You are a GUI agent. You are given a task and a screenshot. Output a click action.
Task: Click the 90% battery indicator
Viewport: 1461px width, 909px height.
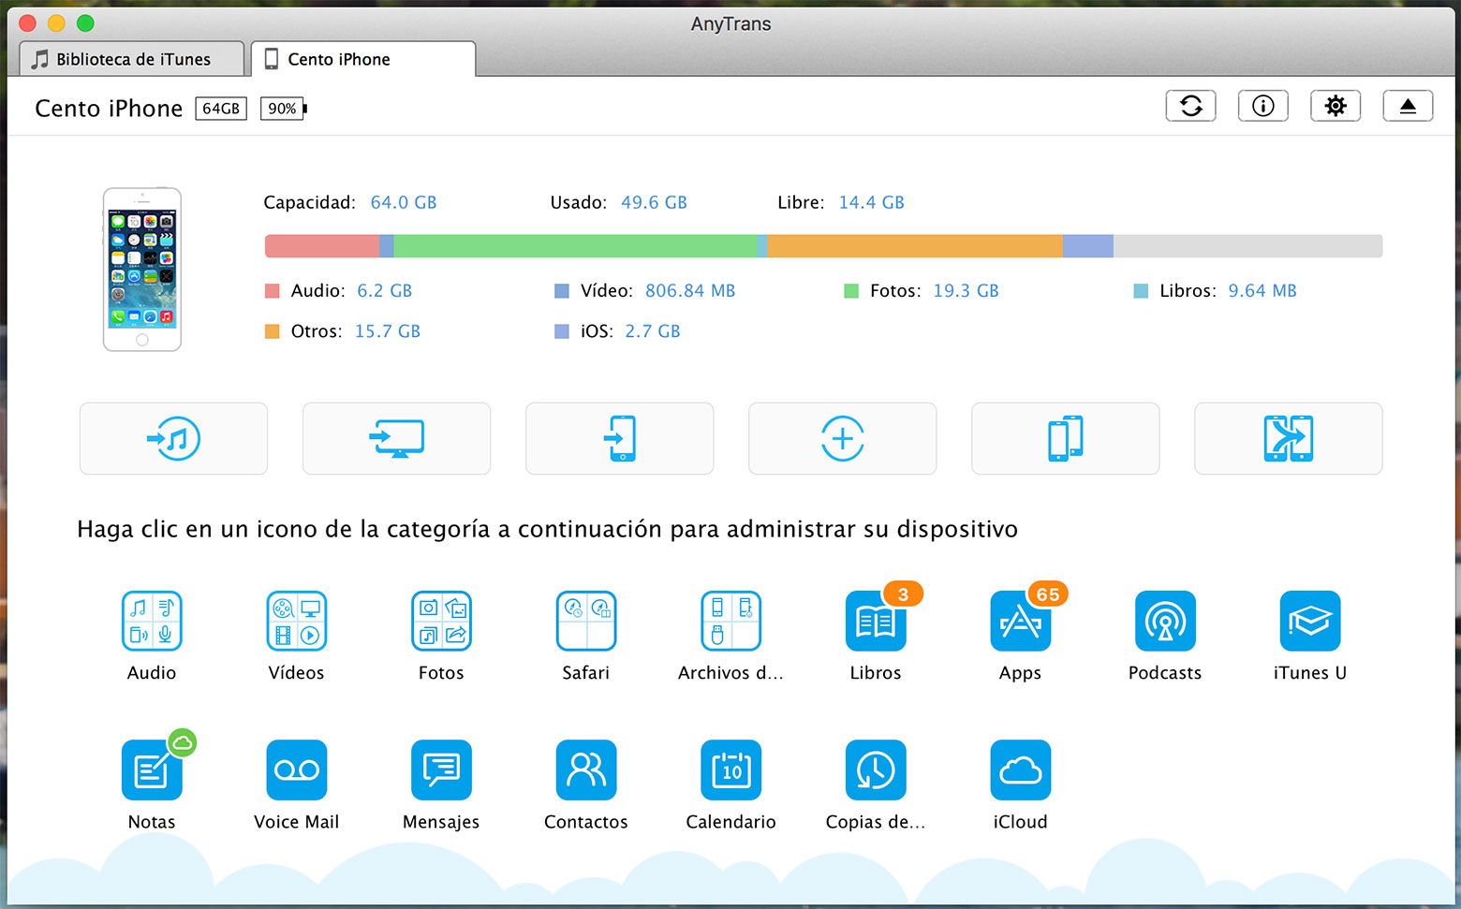pos(283,109)
